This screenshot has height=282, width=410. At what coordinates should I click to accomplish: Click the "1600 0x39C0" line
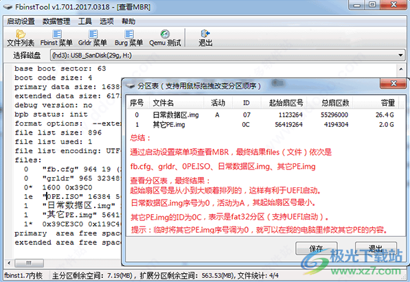click(x=58, y=187)
